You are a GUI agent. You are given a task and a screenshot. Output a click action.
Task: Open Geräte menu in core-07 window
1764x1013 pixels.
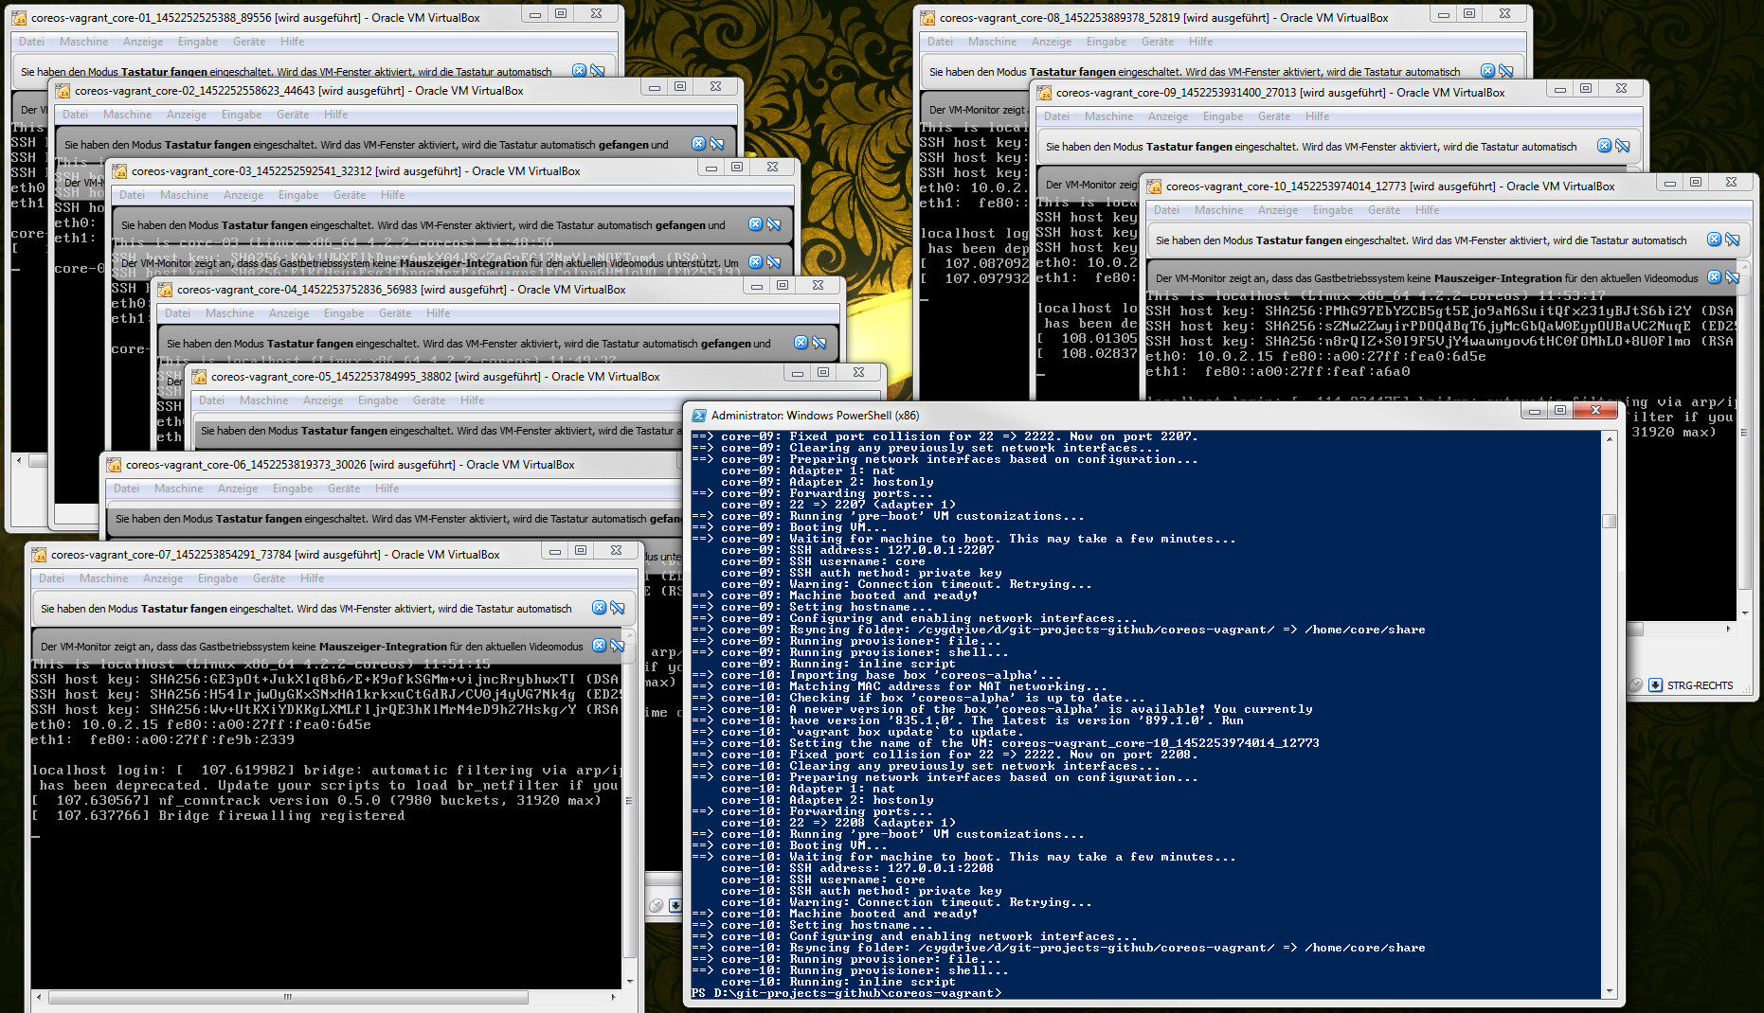[x=269, y=578]
